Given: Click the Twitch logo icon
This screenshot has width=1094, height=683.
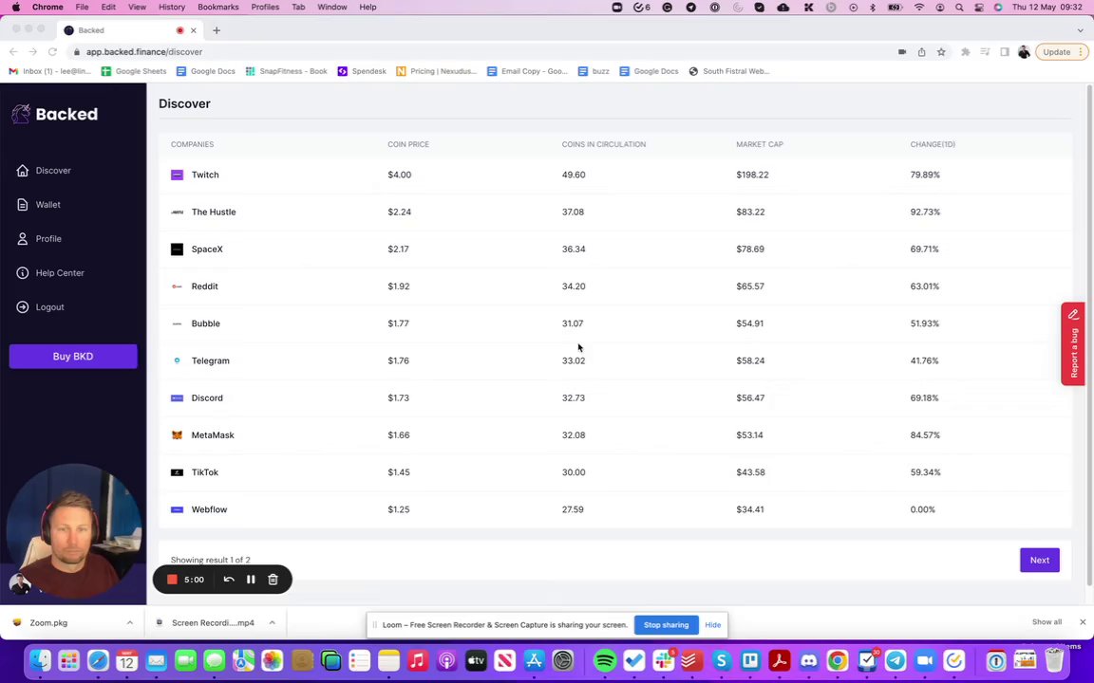Looking at the screenshot, I should point(178,175).
